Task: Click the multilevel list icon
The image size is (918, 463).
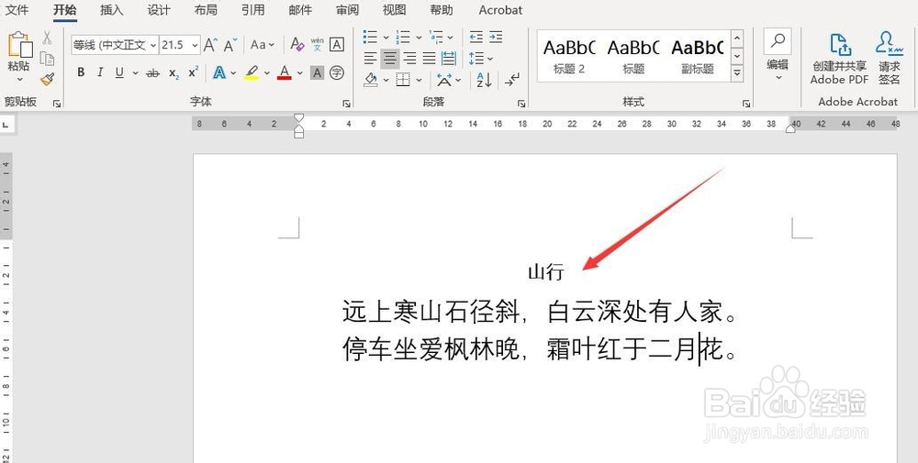Action: (x=436, y=38)
